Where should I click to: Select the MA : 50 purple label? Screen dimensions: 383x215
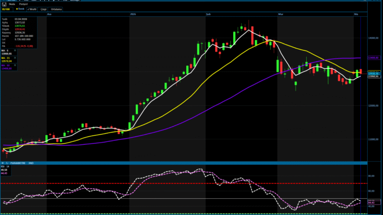[x=5, y=65]
